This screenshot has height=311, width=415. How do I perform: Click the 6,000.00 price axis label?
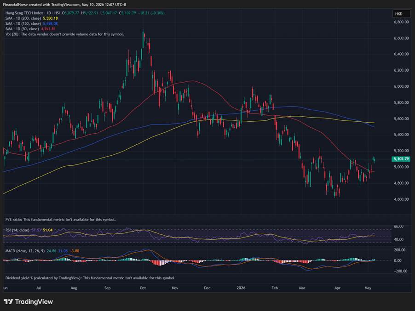(x=401, y=86)
